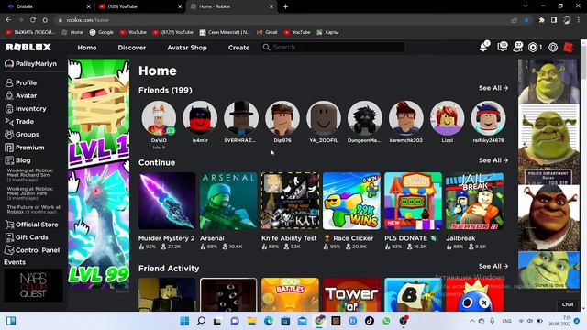Viewport: 587px width, 330px height.
Task: Open the Roblox messages icon
Action: coord(502,47)
